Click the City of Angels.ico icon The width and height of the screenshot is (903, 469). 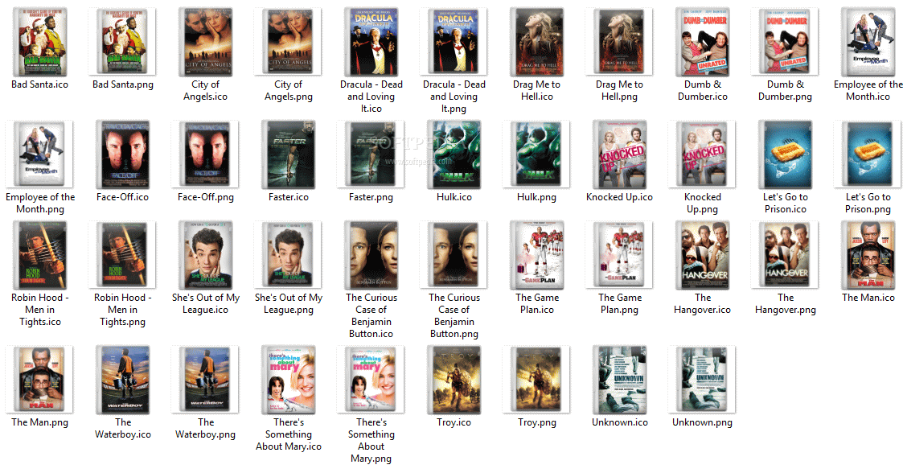(x=206, y=42)
